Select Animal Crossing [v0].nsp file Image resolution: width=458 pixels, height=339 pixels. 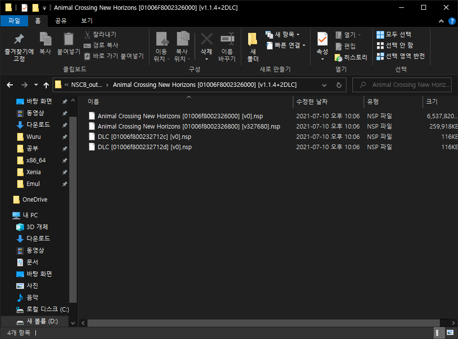tap(180, 116)
